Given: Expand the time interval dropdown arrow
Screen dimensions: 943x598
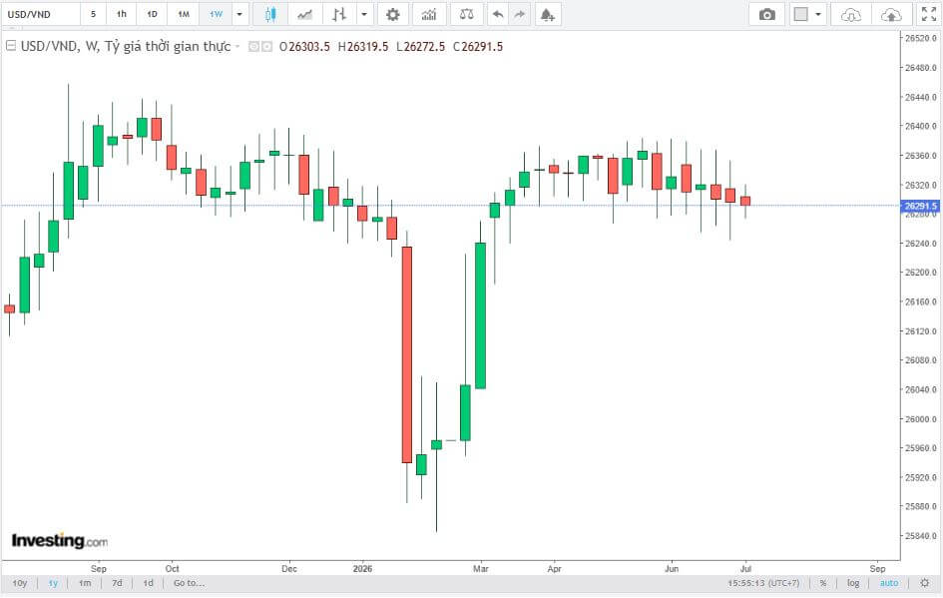Looking at the screenshot, I should (239, 14).
